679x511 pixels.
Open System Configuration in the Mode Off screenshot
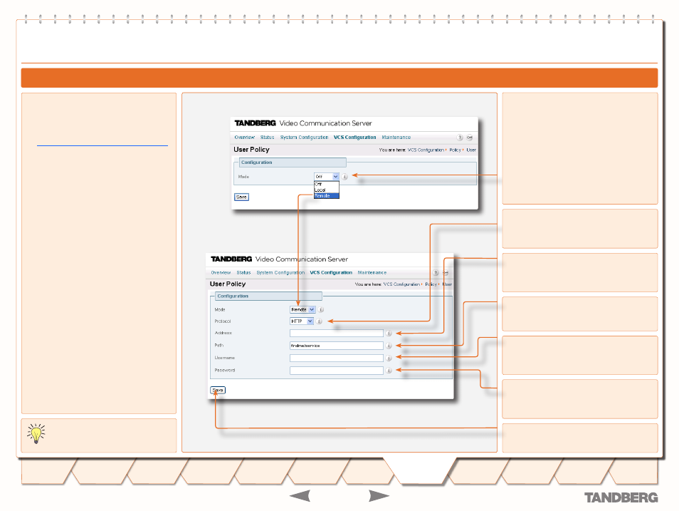[304, 138]
